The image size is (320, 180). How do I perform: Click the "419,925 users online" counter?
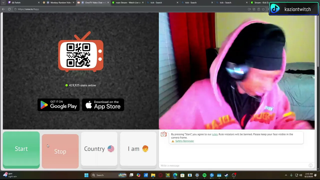pyautogui.click(x=81, y=85)
